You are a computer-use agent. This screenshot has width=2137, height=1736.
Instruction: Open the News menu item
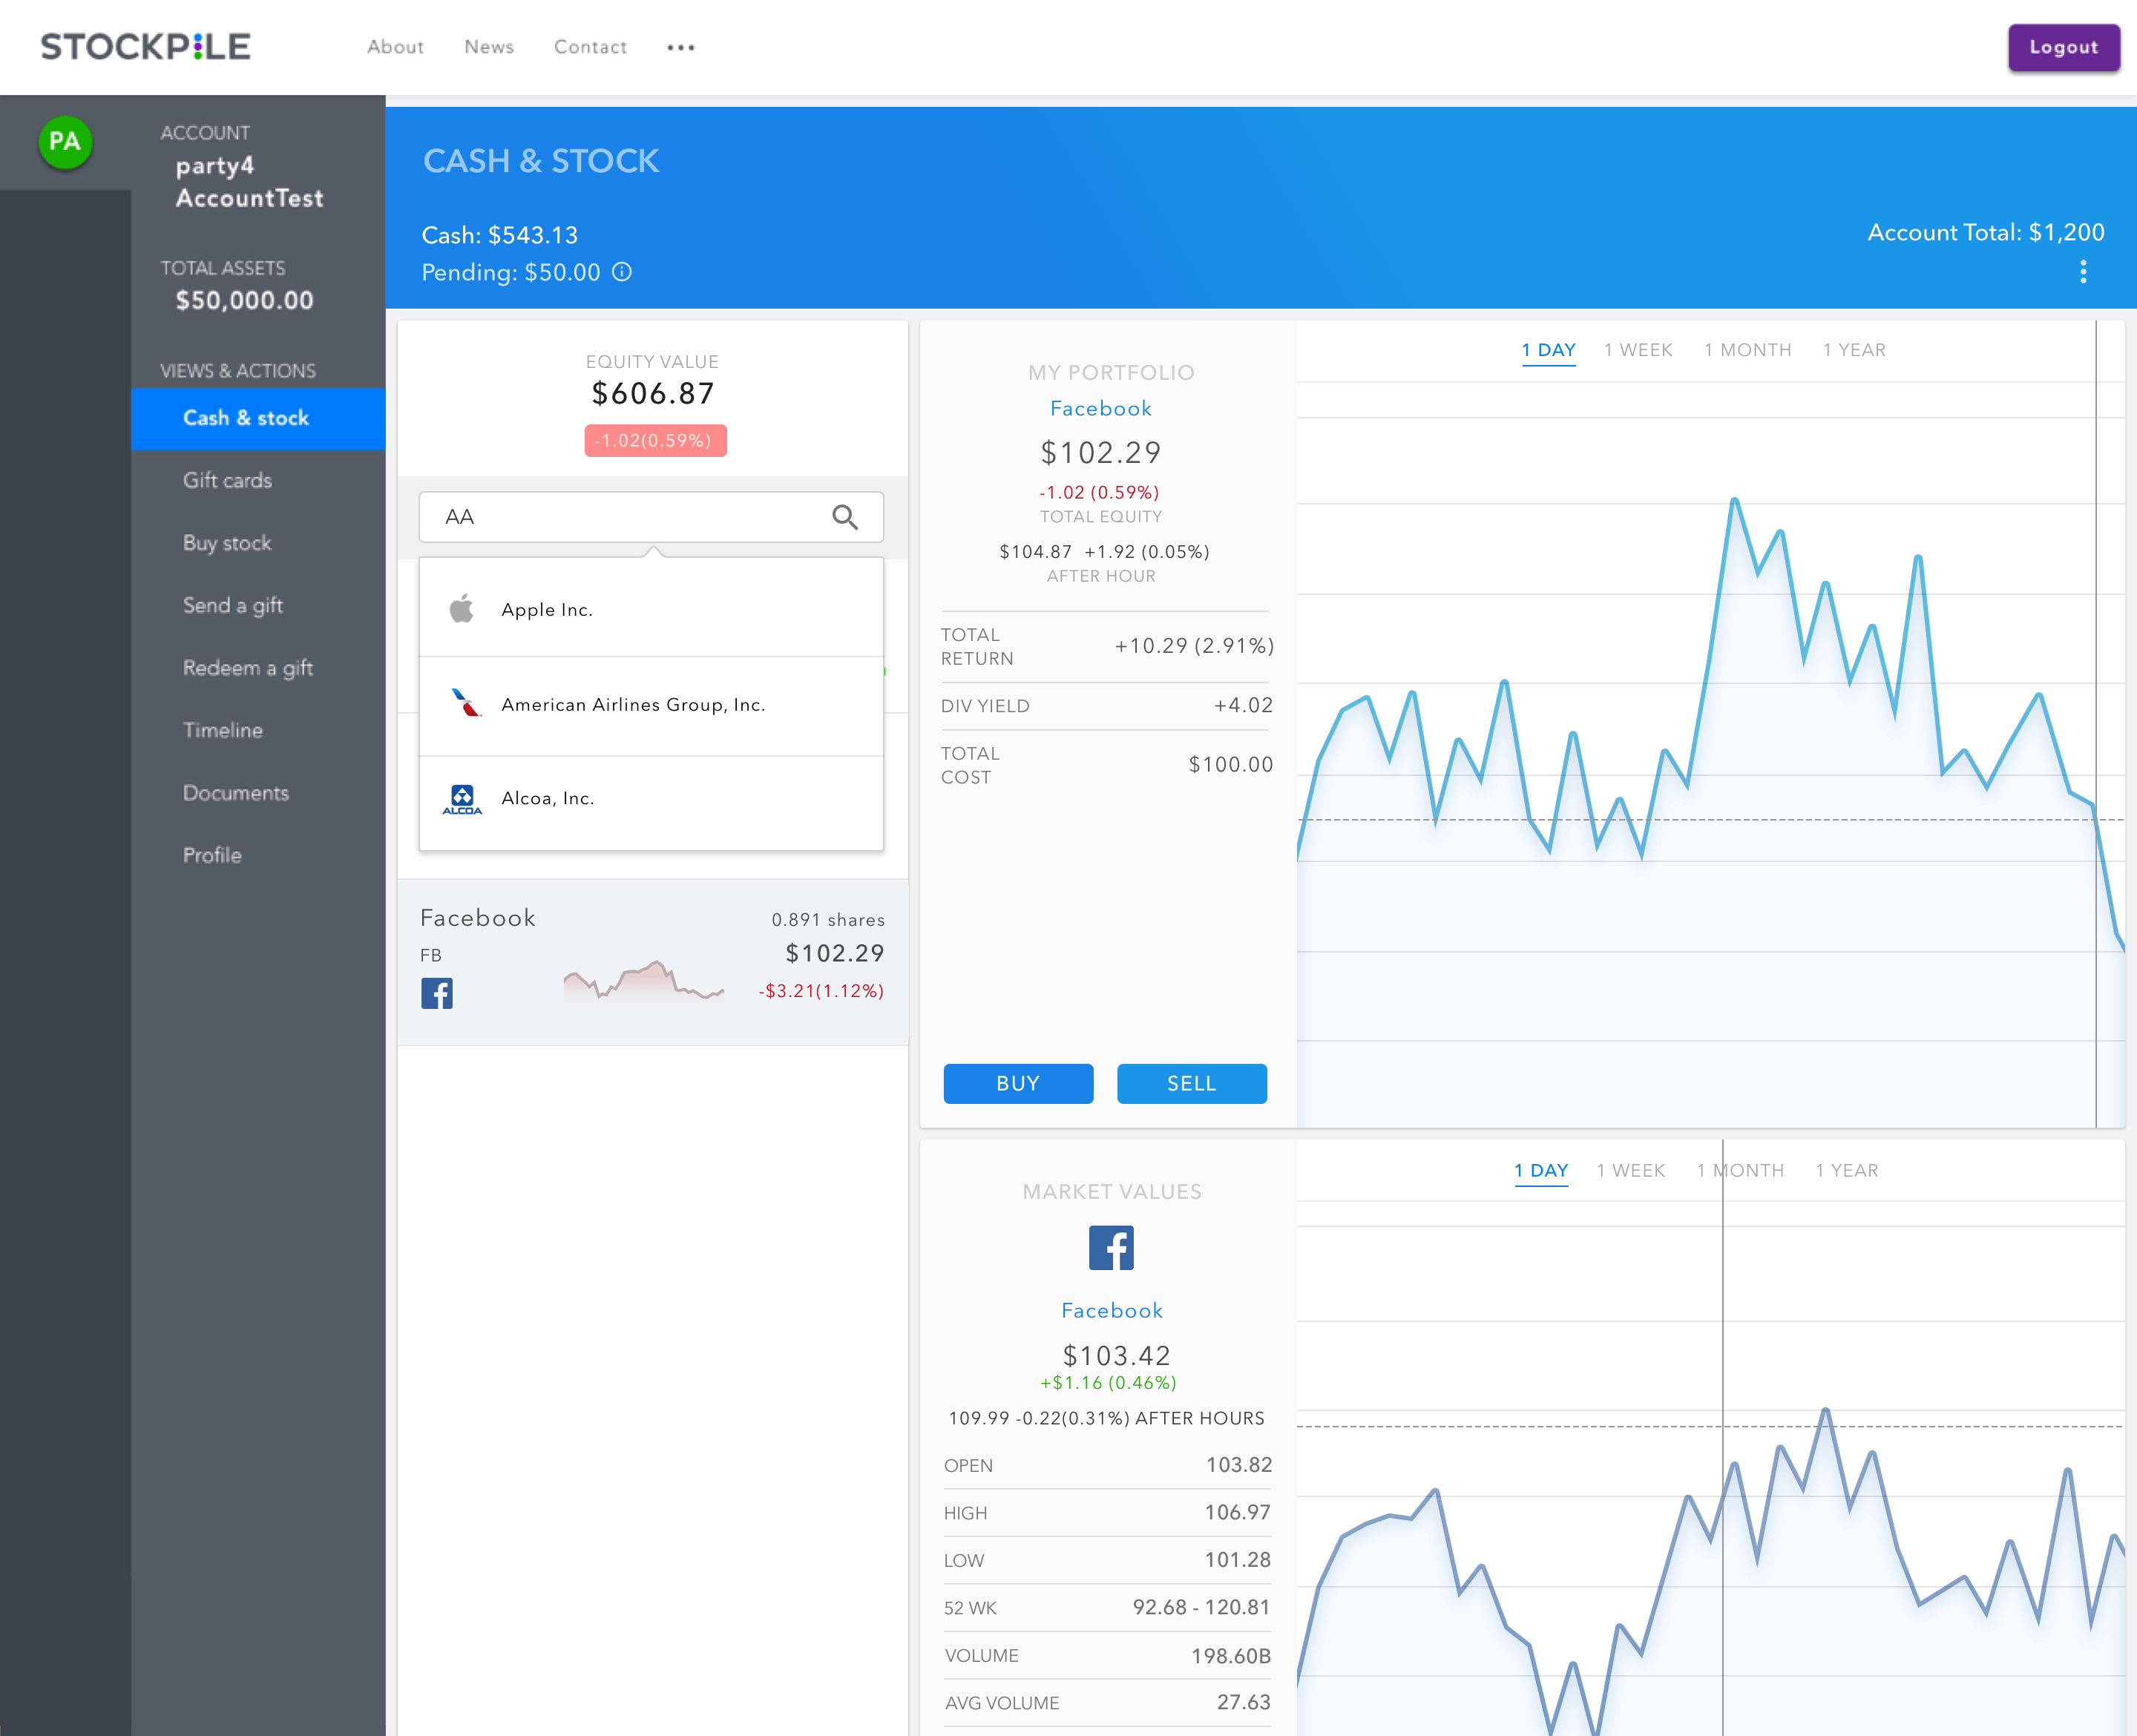pyautogui.click(x=488, y=47)
